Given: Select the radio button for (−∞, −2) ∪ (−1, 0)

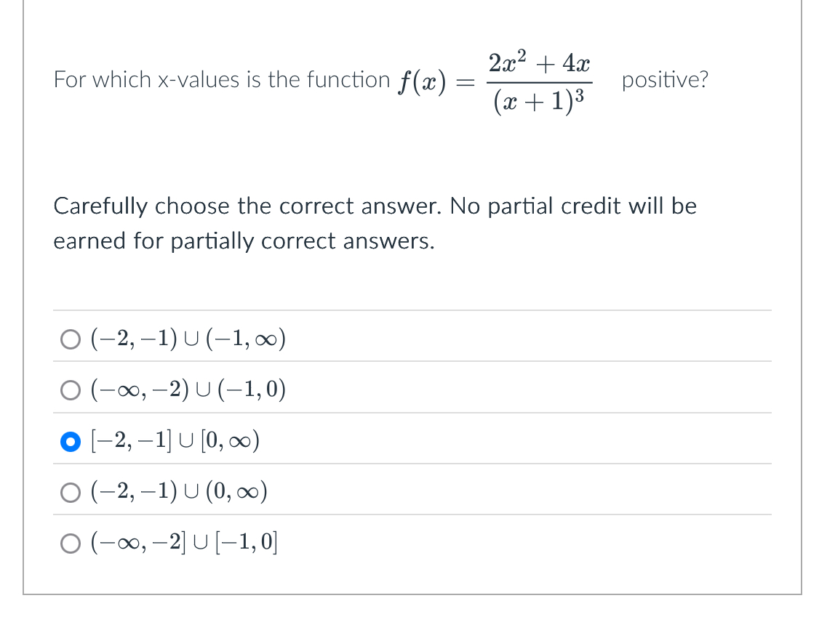Looking at the screenshot, I should (70, 389).
